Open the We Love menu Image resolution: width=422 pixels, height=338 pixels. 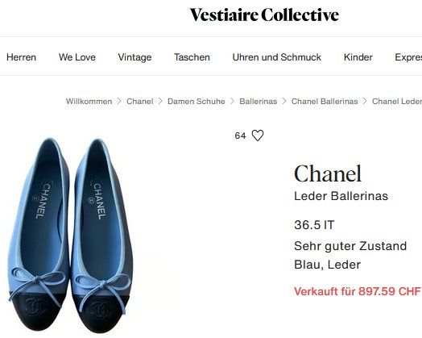point(77,57)
